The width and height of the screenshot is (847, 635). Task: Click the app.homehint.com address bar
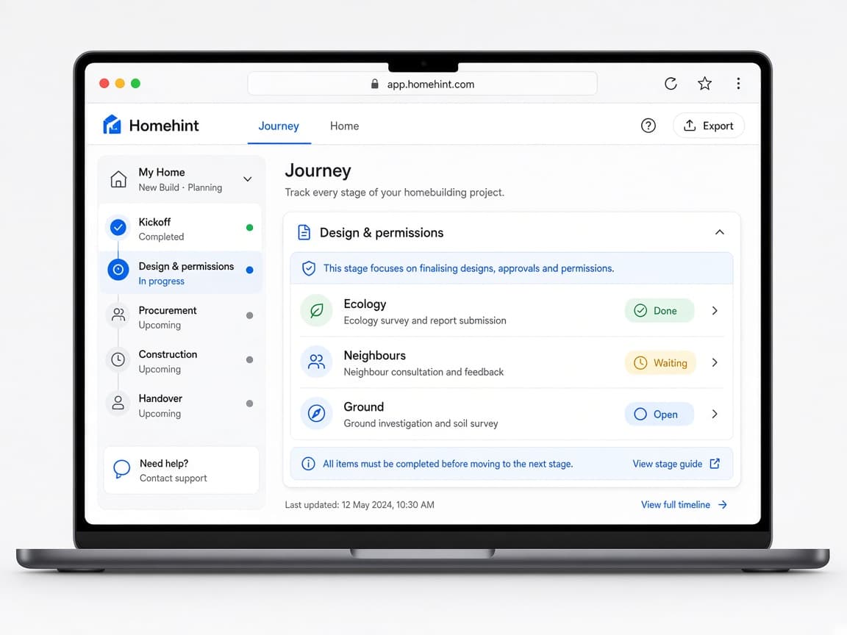pos(423,84)
